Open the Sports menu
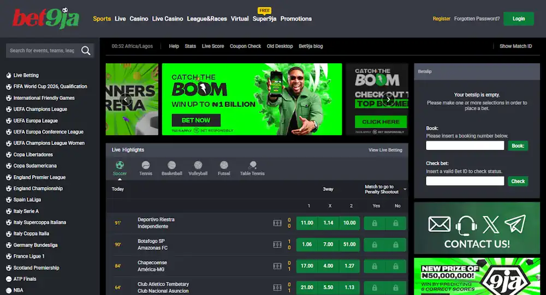Screen dimensions: 546x295 pyautogui.click(x=102, y=19)
